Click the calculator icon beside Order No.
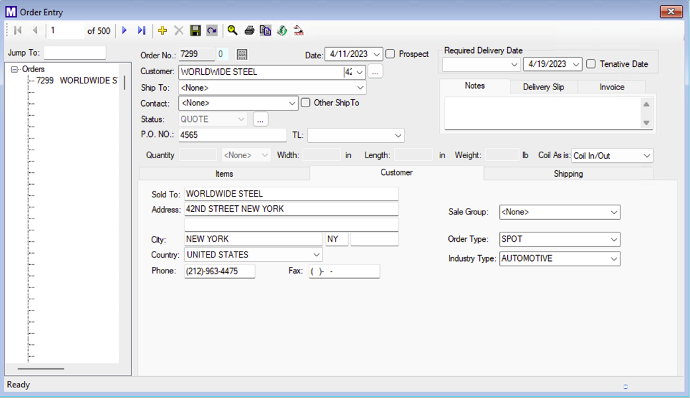 click(x=242, y=54)
